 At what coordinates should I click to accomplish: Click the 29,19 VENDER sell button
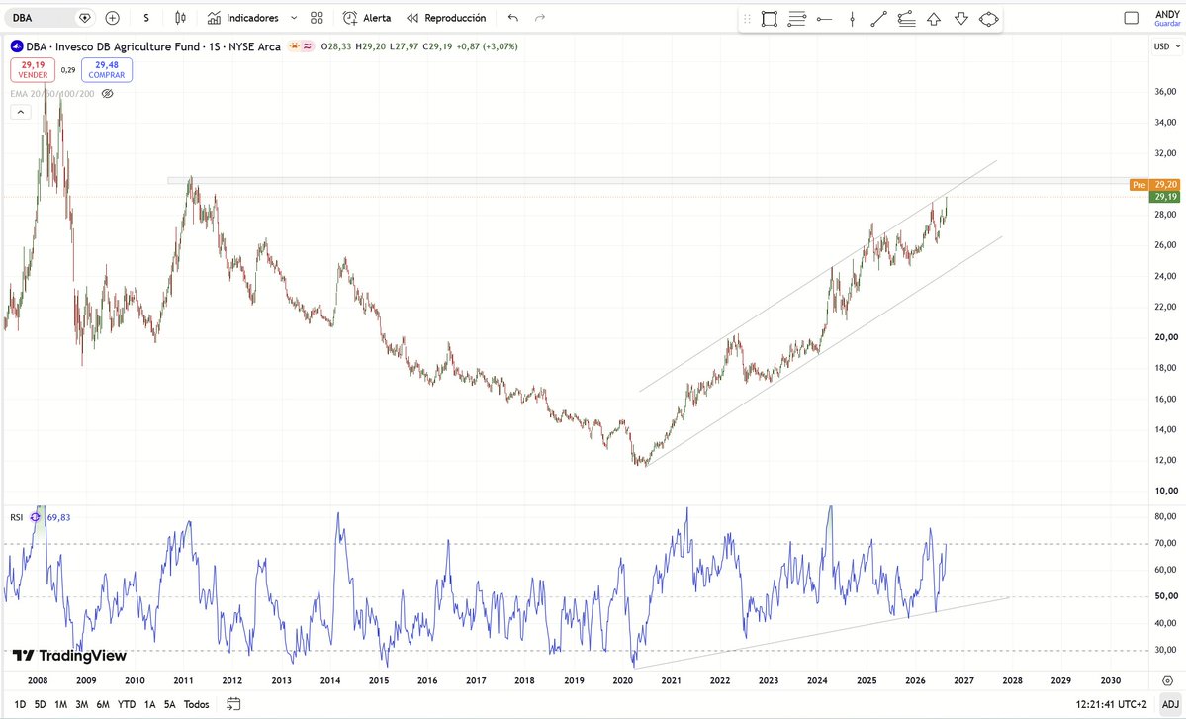(33, 69)
